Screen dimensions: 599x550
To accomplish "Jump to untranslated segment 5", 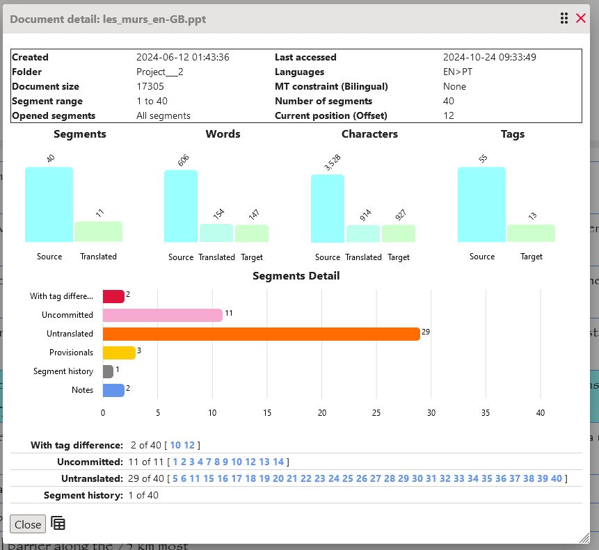I will pyautogui.click(x=175, y=478).
